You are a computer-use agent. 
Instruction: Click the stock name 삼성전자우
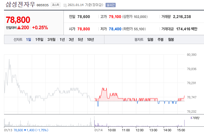(x=20, y=4)
